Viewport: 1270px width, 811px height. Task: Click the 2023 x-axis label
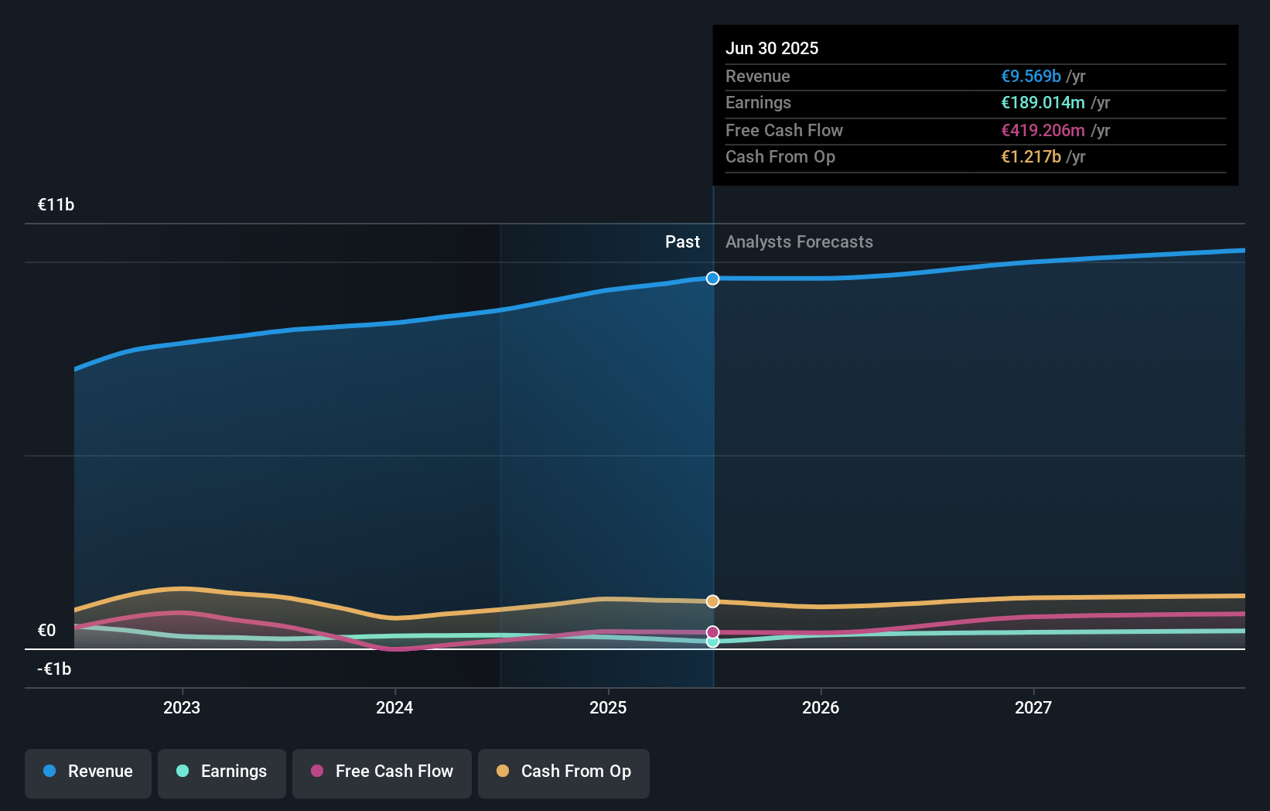click(182, 707)
